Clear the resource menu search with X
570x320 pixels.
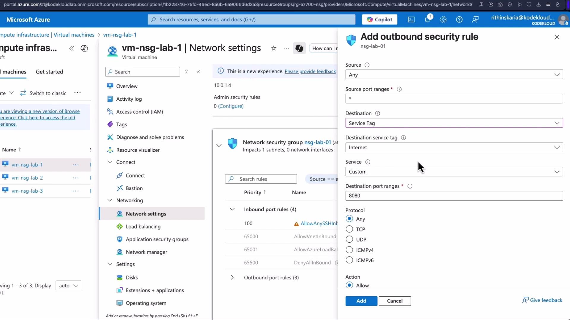point(186,72)
